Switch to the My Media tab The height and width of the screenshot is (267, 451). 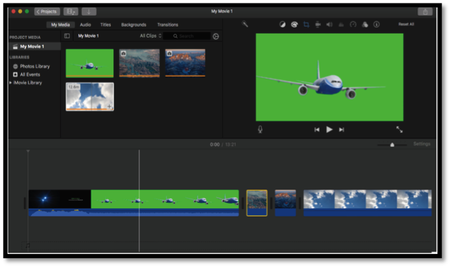coord(60,25)
